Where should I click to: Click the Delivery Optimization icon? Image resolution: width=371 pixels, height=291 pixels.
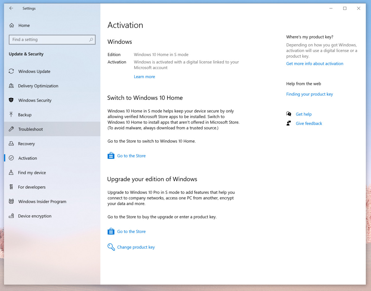[11, 86]
